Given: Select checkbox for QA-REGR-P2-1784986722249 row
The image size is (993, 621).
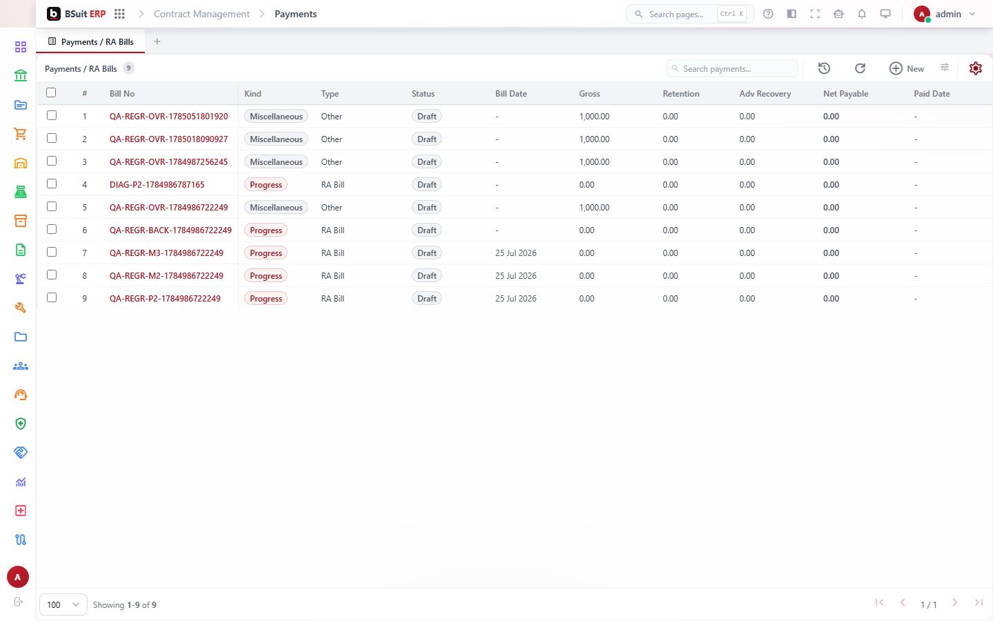Looking at the screenshot, I should click(52, 297).
